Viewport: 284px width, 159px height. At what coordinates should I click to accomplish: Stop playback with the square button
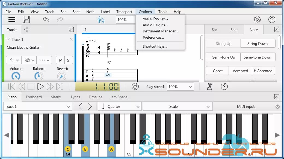point(31,87)
